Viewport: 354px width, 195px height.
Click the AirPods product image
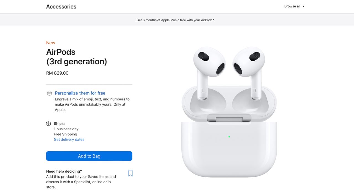[x=229, y=112]
